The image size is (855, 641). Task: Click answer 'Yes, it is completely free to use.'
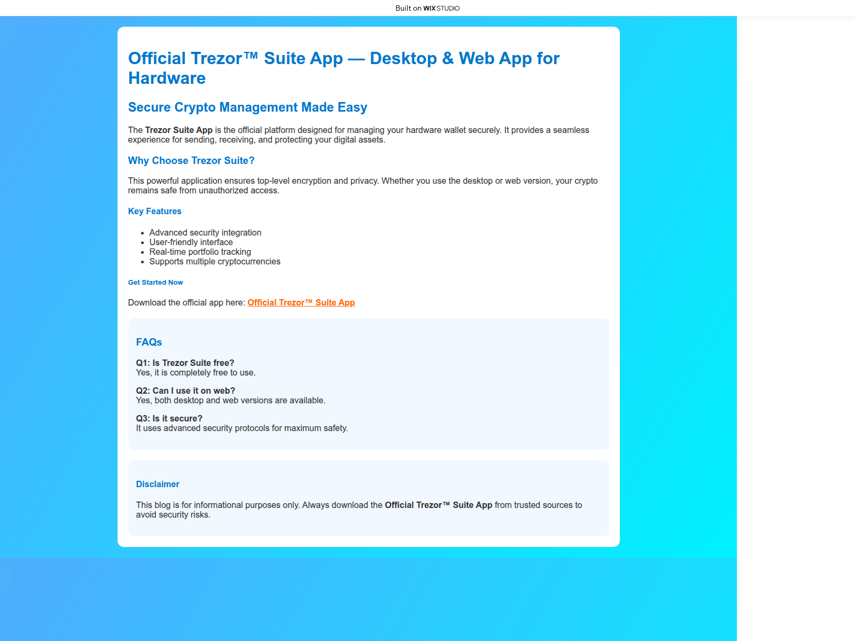coord(196,372)
